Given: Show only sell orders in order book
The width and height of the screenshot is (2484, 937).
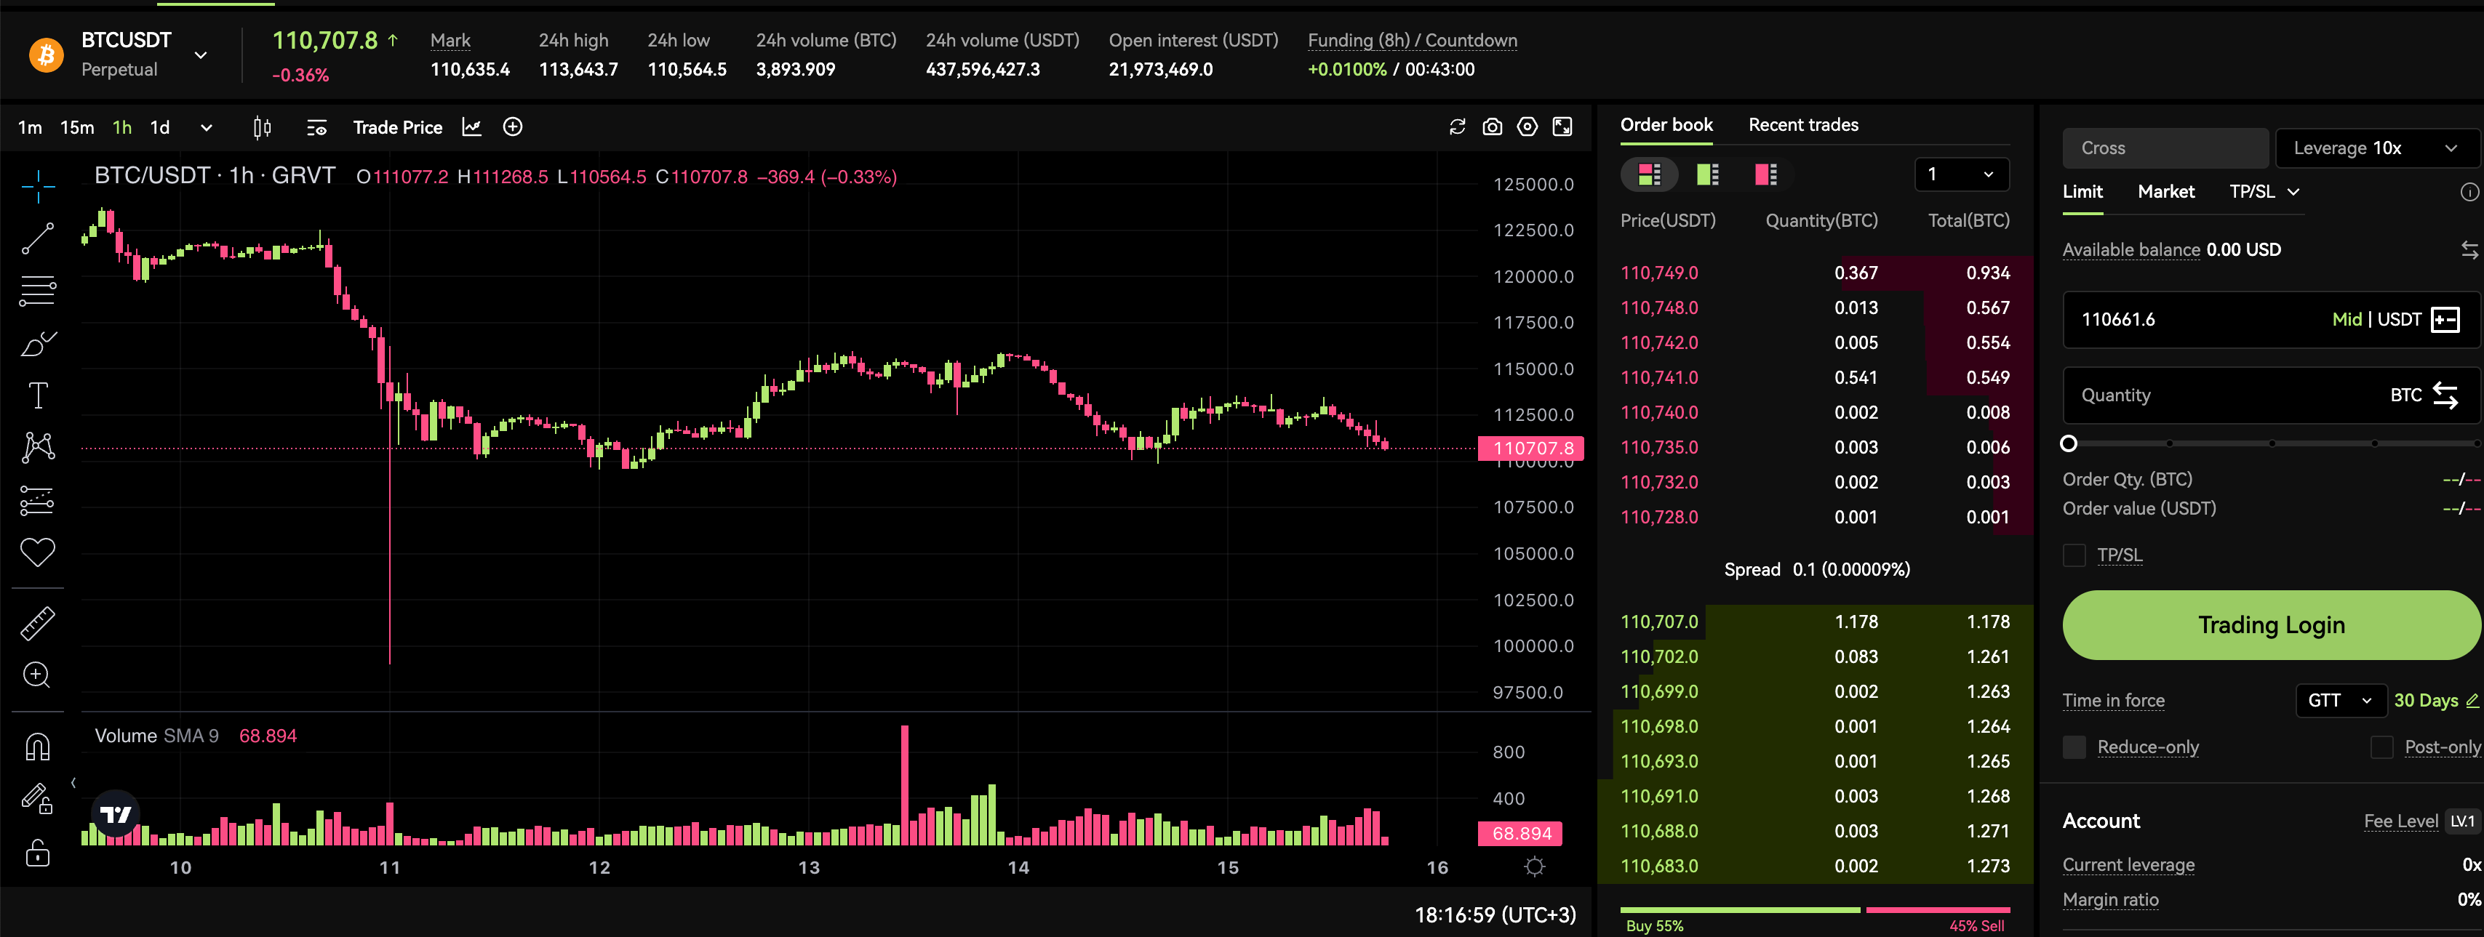Looking at the screenshot, I should point(1765,174).
